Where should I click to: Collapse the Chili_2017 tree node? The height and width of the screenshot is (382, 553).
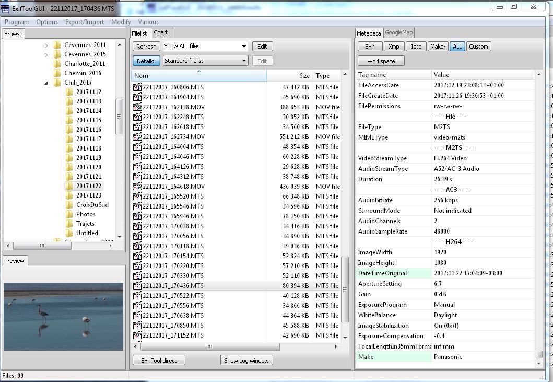46,83
